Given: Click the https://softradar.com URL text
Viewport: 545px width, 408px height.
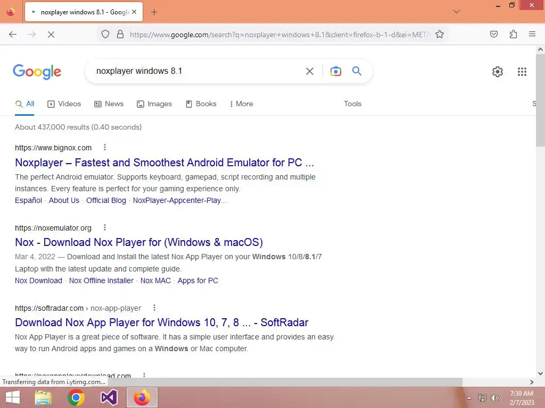Looking at the screenshot, I should click(49, 308).
